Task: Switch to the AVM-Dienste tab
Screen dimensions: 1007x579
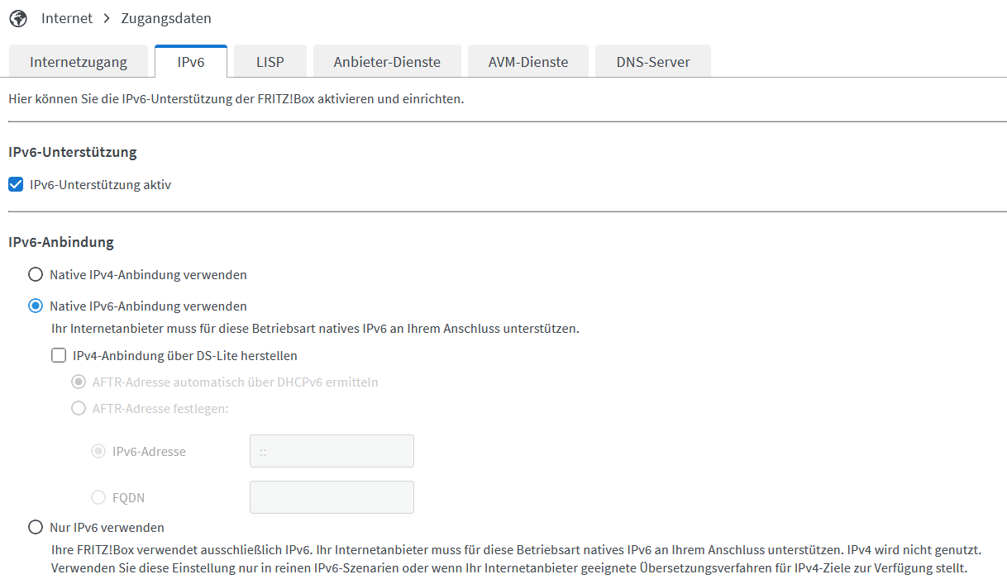Action: [x=527, y=62]
